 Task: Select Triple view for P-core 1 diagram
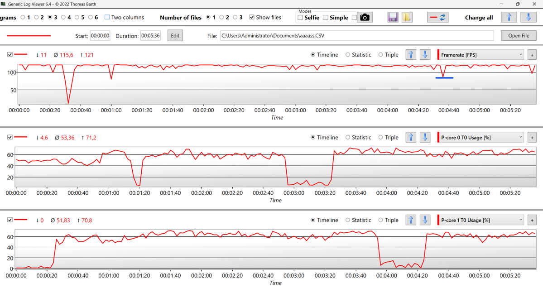pos(380,220)
